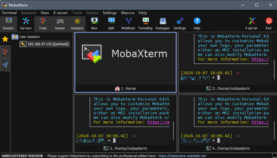Click the scrollbar of terminal pane 4
Viewport: 277px width, 158px height.
(x=274, y=130)
